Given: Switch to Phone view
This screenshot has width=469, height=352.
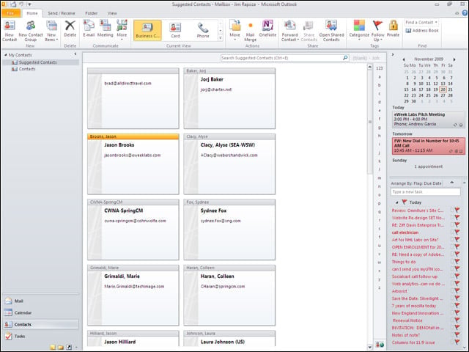Looking at the screenshot, I should click(203, 30).
